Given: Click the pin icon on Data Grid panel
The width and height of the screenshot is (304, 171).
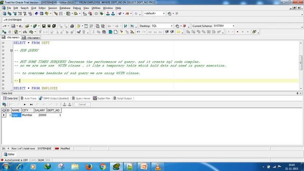Looking at the screenshot, I should [297, 93].
